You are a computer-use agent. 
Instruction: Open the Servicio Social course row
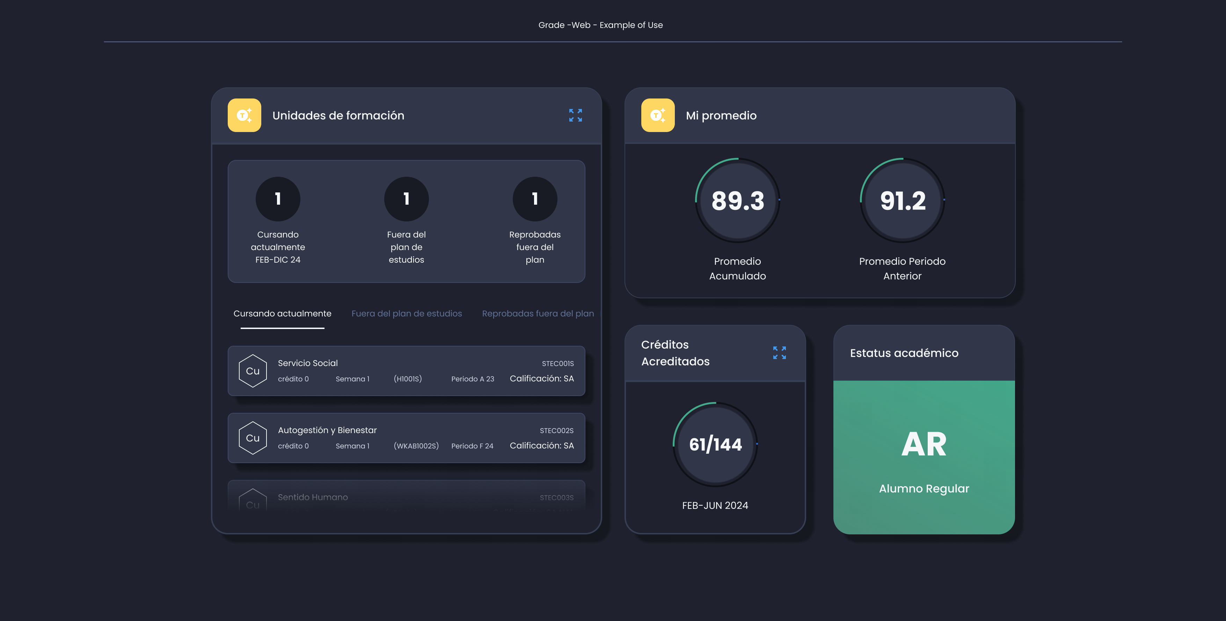[407, 371]
